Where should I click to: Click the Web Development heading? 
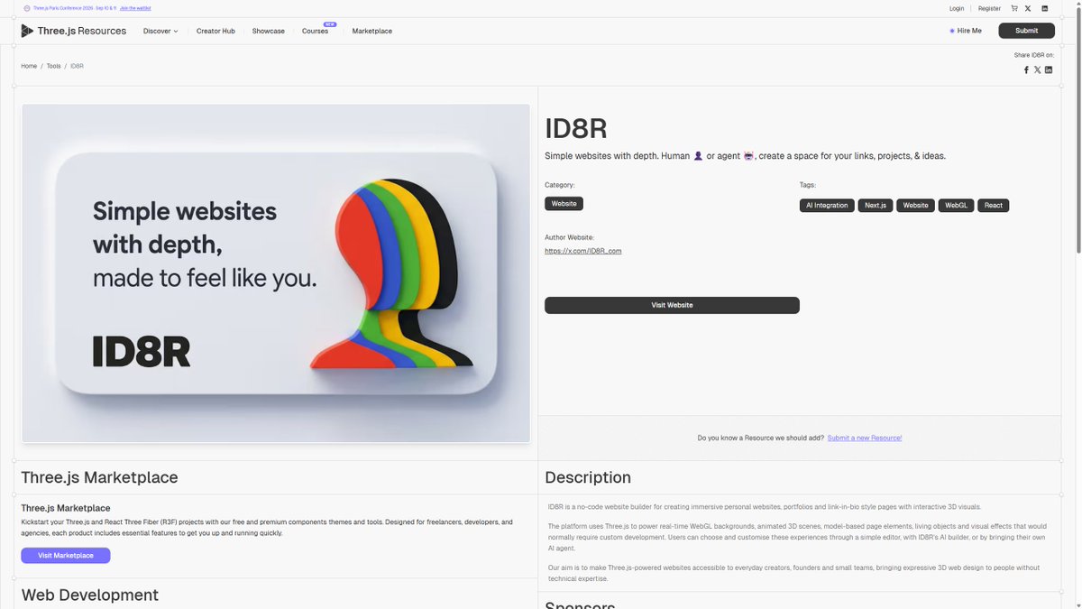coord(89,595)
